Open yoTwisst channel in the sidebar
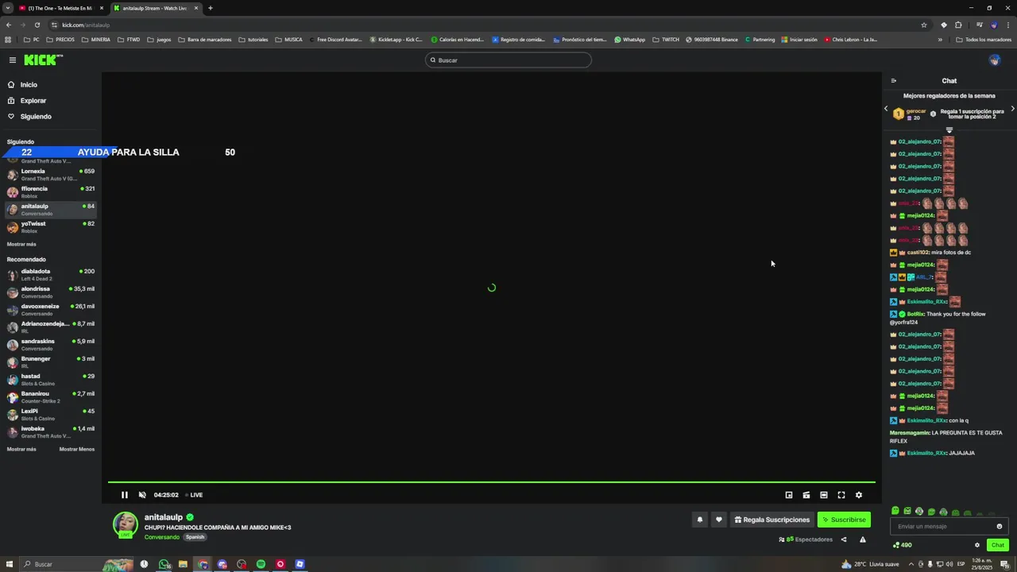Screen dimensions: 1017x572 [x=51, y=226]
